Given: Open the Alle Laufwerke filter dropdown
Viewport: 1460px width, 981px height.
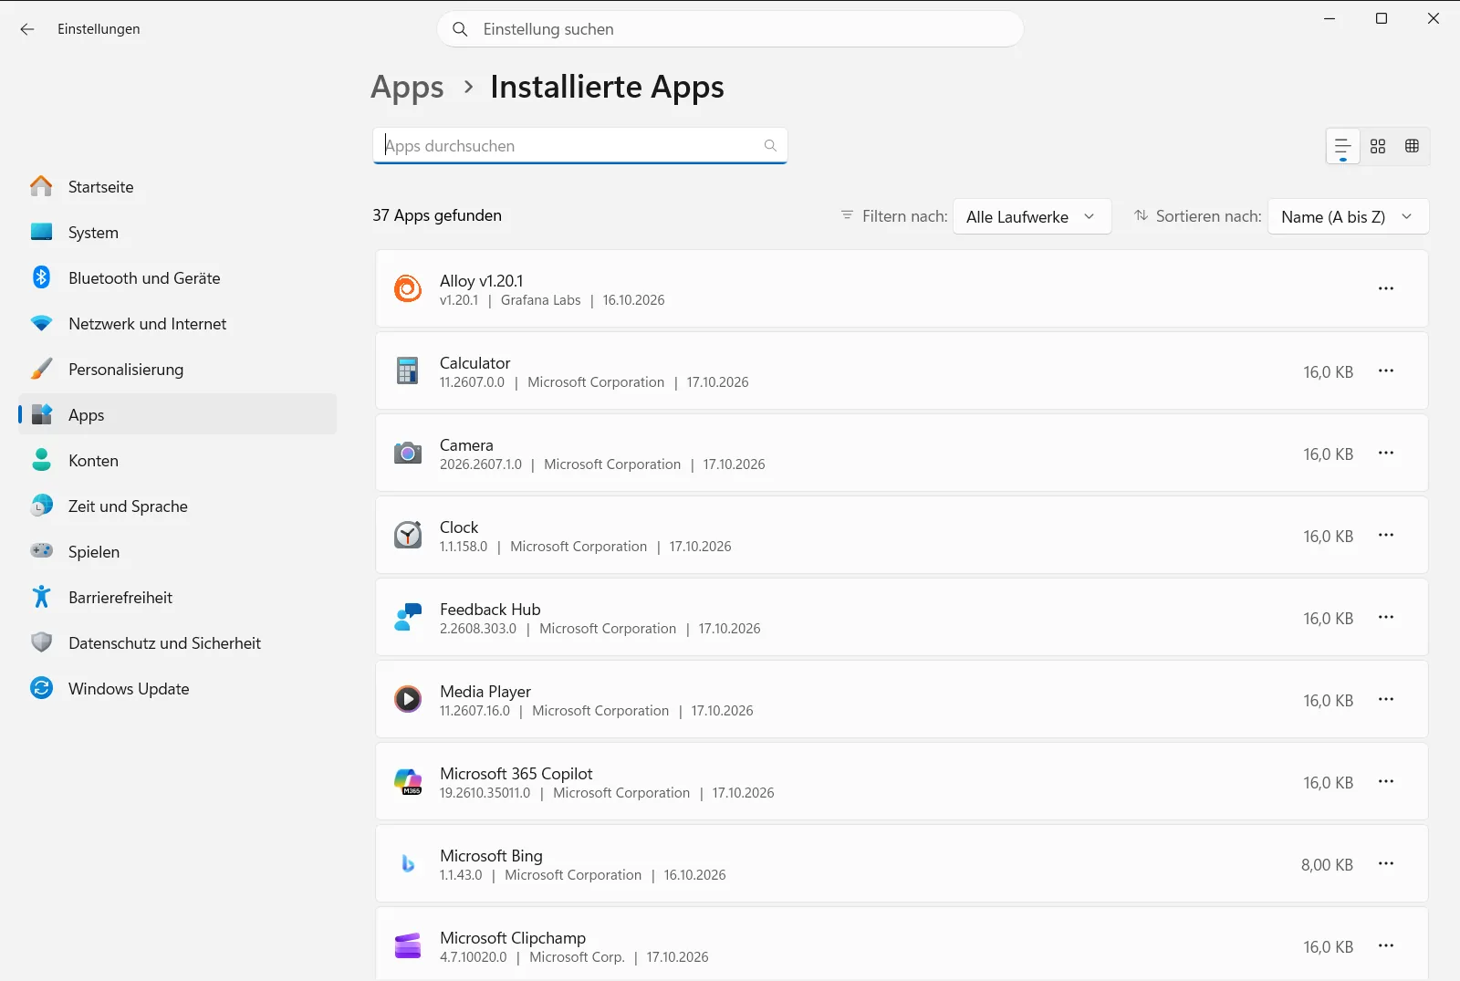Looking at the screenshot, I should (1032, 216).
